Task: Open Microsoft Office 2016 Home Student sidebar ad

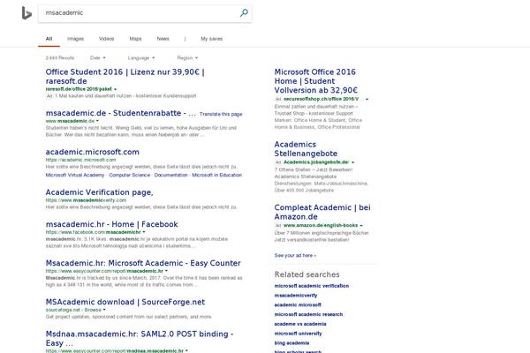Action: (x=315, y=81)
